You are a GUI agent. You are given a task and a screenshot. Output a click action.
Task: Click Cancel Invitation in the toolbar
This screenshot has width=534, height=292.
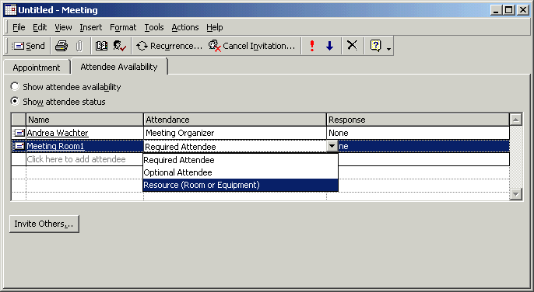click(251, 46)
